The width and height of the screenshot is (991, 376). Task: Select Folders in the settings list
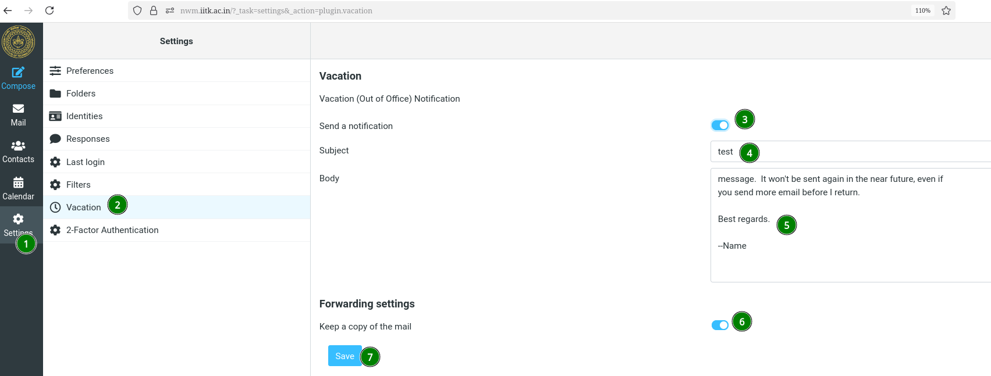click(81, 94)
